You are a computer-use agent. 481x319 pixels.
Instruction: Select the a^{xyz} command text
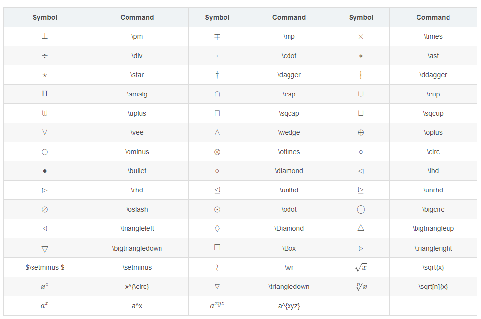coord(289,306)
